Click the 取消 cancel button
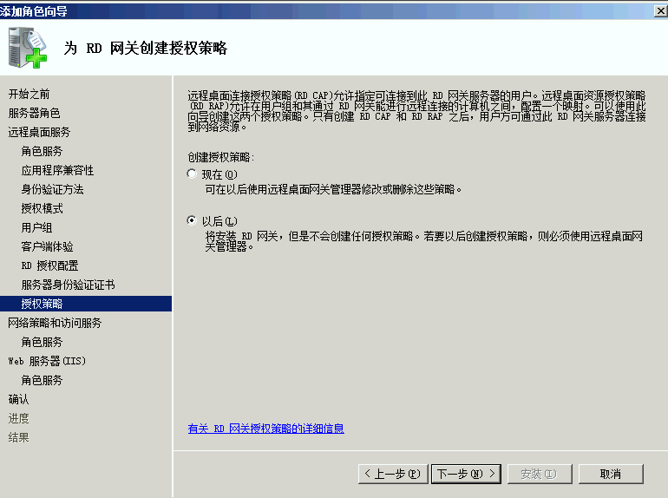The width and height of the screenshot is (668, 498). pyautogui.click(x=611, y=474)
